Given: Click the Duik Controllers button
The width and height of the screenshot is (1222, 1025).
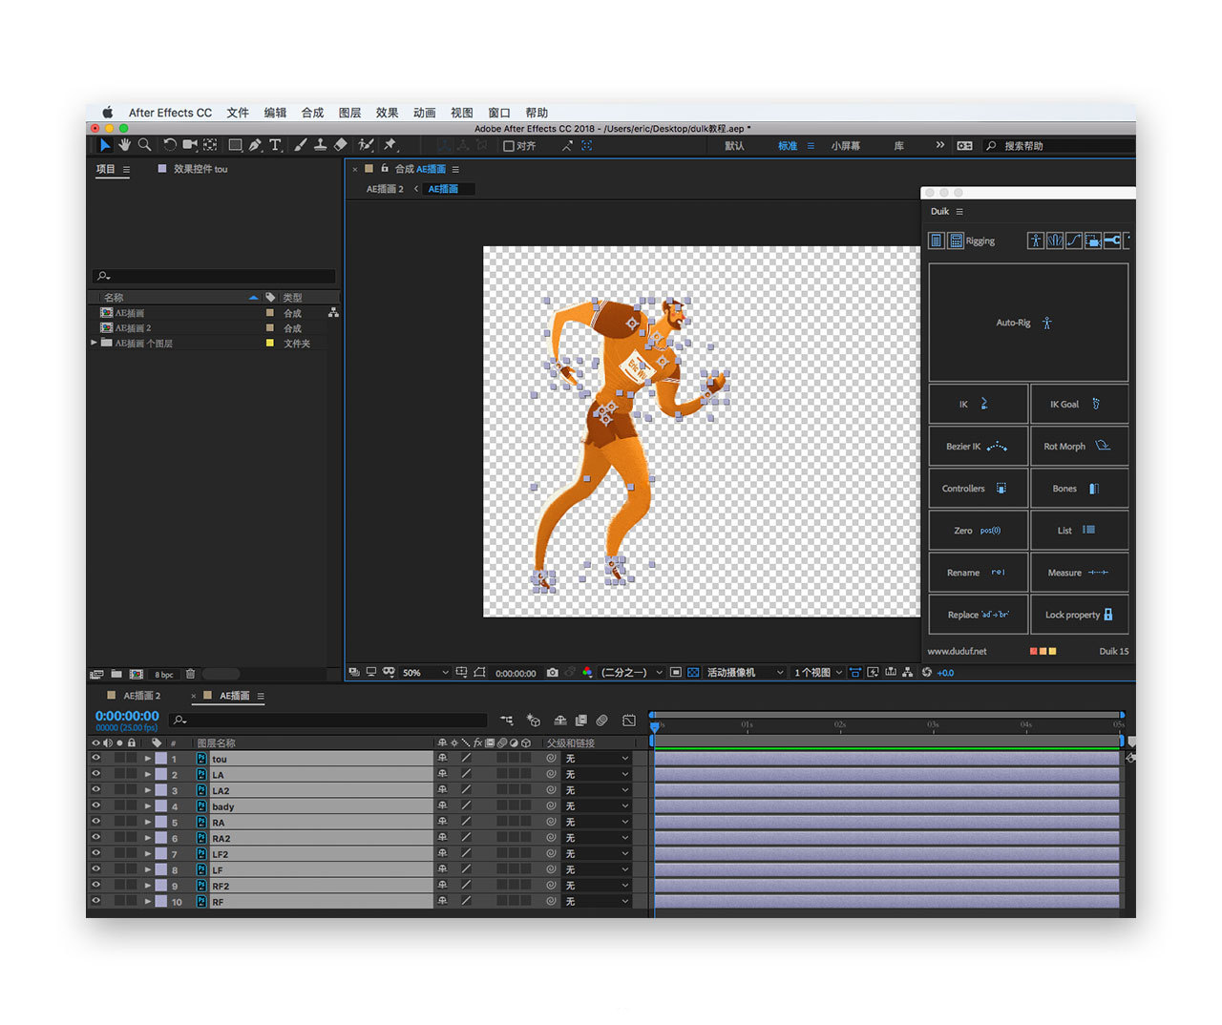Looking at the screenshot, I should click(979, 488).
